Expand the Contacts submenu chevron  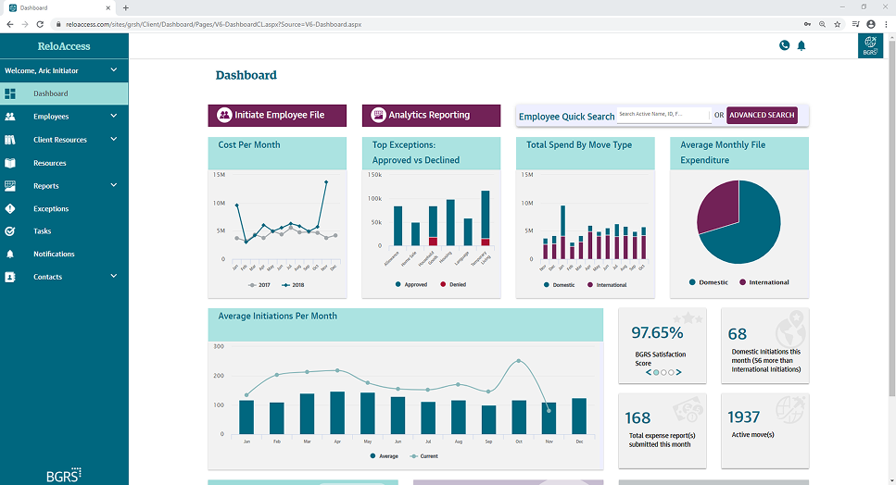point(114,276)
